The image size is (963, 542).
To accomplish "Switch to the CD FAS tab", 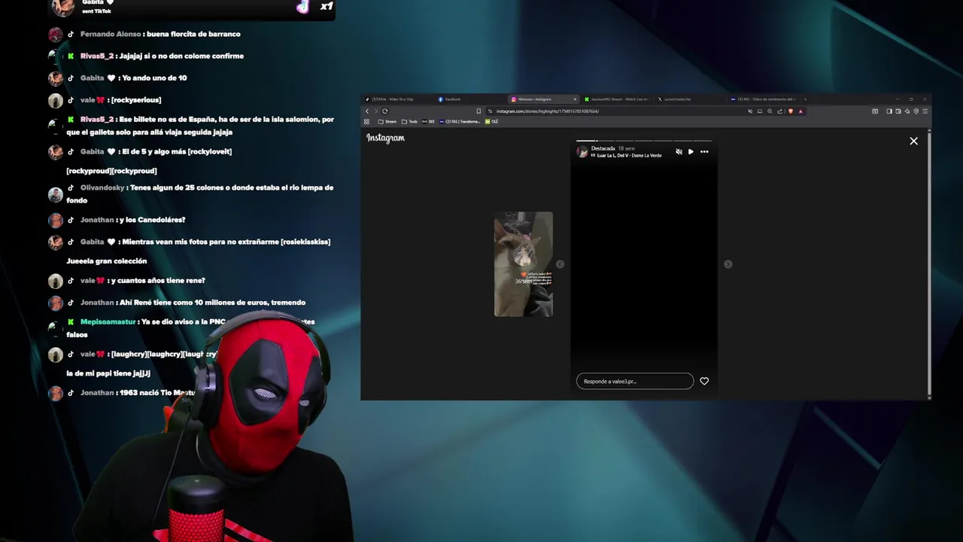I will (x=762, y=99).
